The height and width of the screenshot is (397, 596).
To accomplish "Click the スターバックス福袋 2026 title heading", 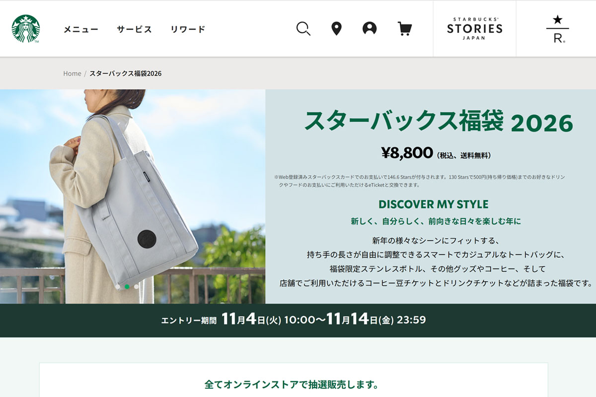I will tap(438, 122).
